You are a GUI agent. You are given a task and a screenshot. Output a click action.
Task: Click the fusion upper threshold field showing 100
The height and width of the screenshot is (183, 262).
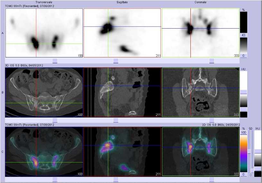coord(243,133)
